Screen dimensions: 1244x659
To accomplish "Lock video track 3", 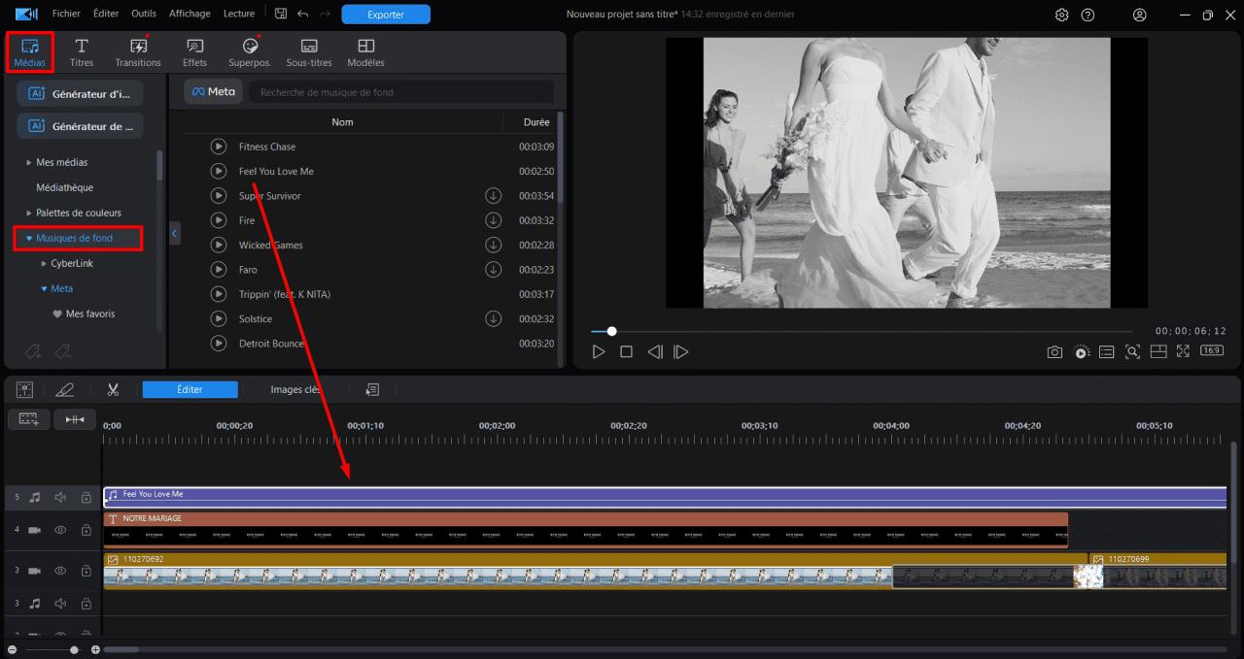I will (x=86, y=571).
